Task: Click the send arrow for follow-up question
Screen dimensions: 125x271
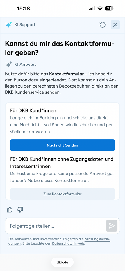Action: (x=112, y=226)
